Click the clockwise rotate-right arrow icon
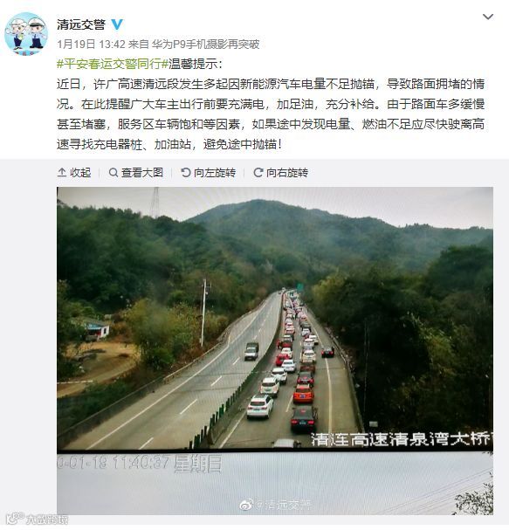Viewport: 509px width, 530px height. [x=258, y=172]
